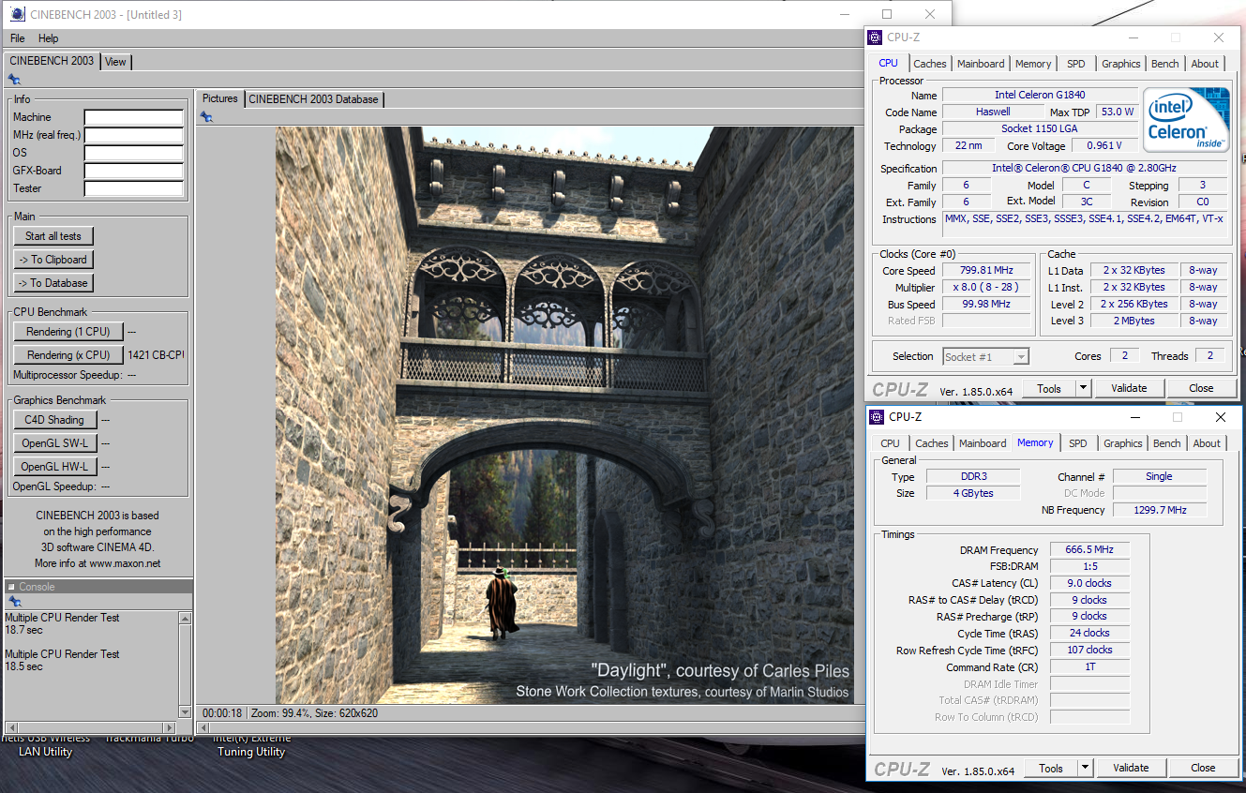This screenshot has height=793, width=1246.
Task: Click the Console scrollbar down arrow
Action: pyautogui.click(x=185, y=712)
